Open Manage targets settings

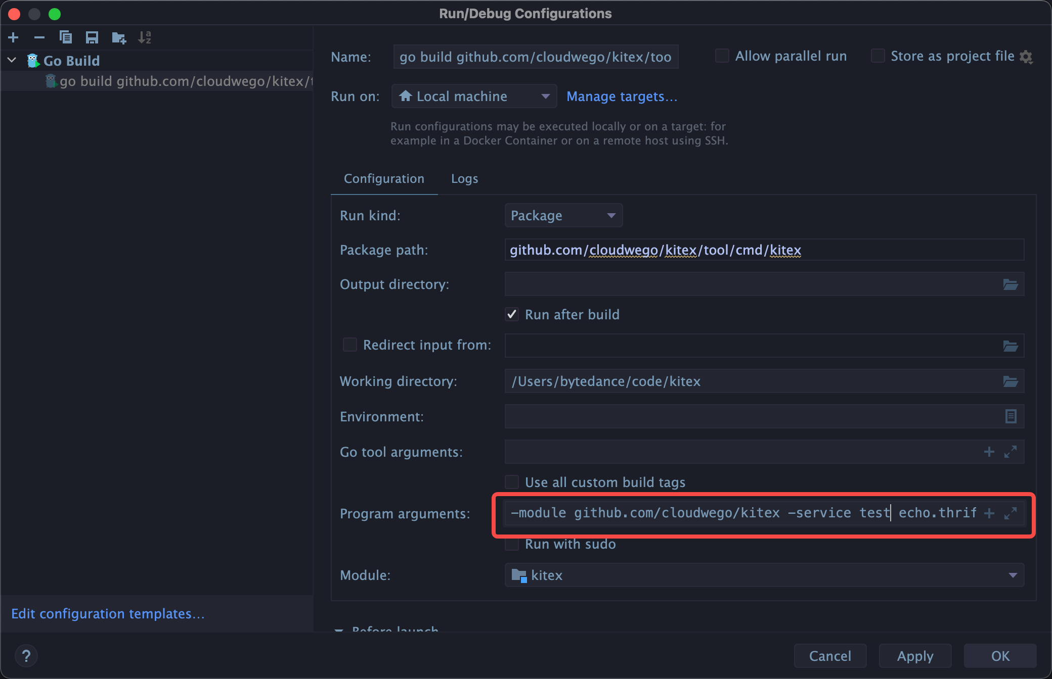622,96
